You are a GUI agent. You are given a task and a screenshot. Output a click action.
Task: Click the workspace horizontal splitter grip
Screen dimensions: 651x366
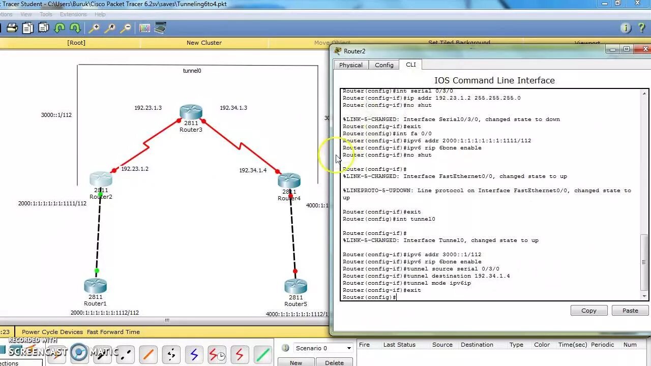tap(167, 320)
